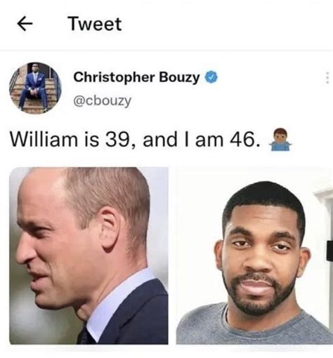
Task: Click the ear in the left photo
Action: (x=110, y=229)
